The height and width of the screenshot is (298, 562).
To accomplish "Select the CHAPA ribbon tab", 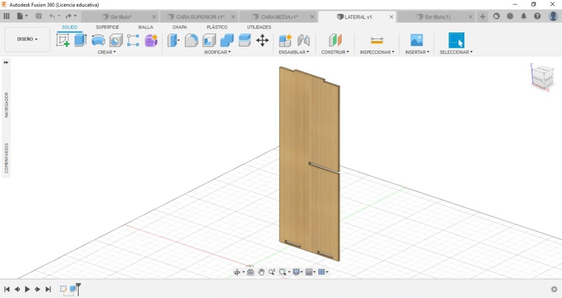I will click(x=180, y=27).
